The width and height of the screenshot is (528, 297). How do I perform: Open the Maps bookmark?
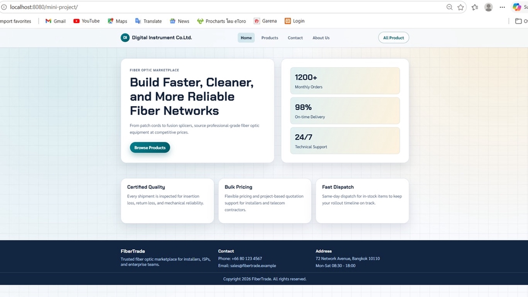(x=117, y=21)
